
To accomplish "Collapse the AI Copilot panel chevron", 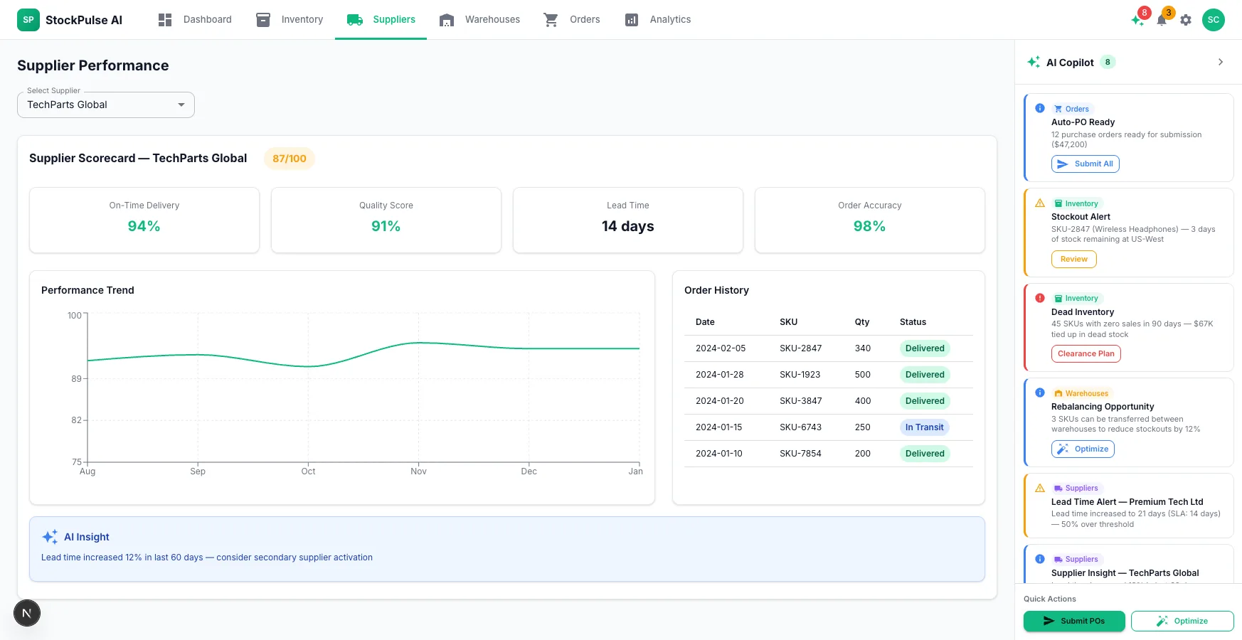I will click(1221, 62).
